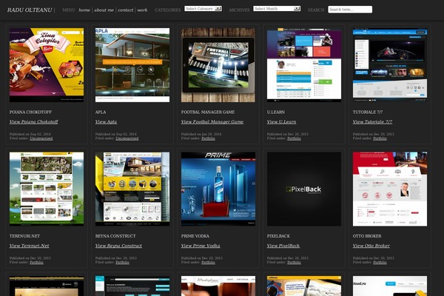The image size is (444, 296).
Task: Click the View Apla link
Action: click(x=106, y=122)
